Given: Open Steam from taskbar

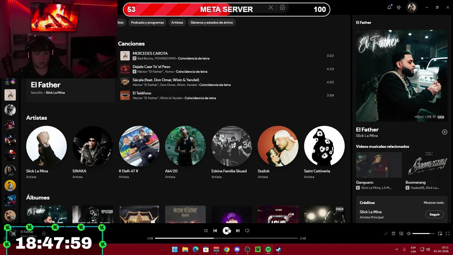Looking at the screenshot, I should pyautogui.click(x=279, y=249).
